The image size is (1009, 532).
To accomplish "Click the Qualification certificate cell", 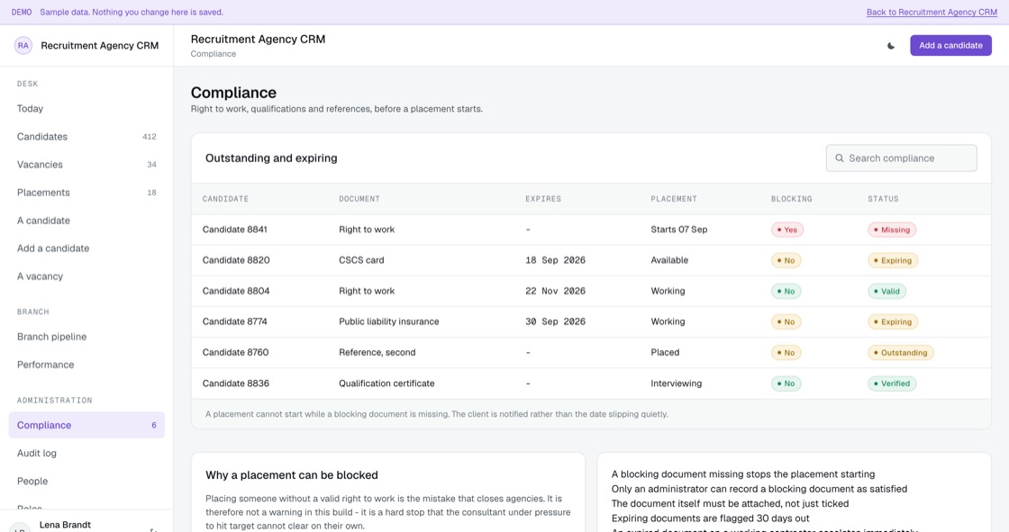I will point(386,383).
